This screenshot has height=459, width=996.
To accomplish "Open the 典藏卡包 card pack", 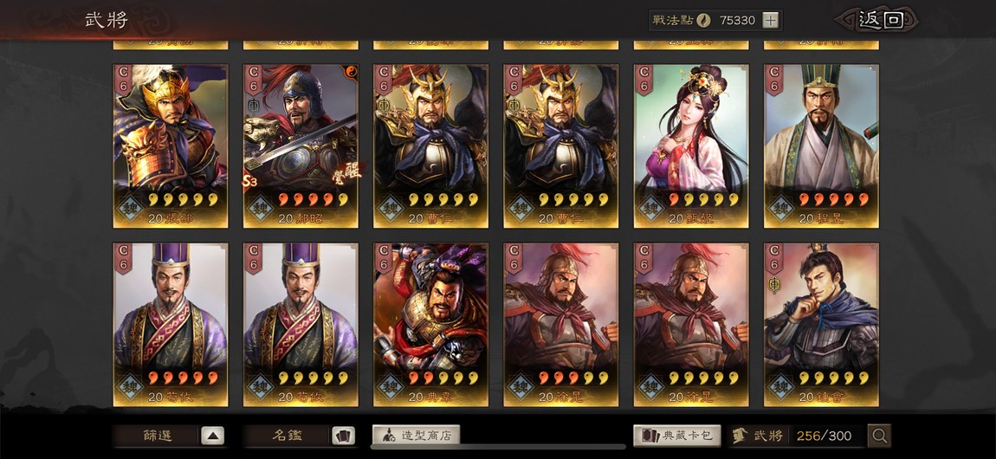I will click(677, 436).
